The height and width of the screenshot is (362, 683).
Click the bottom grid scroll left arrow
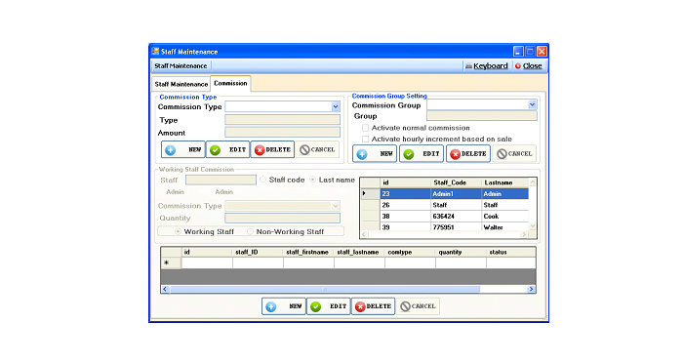pyautogui.click(x=165, y=289)
